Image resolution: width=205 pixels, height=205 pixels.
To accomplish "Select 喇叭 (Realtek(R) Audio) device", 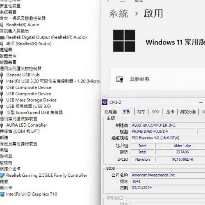I will 29,43.
